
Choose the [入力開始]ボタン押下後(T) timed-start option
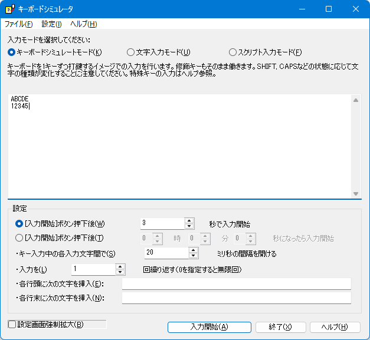point(19,238)
